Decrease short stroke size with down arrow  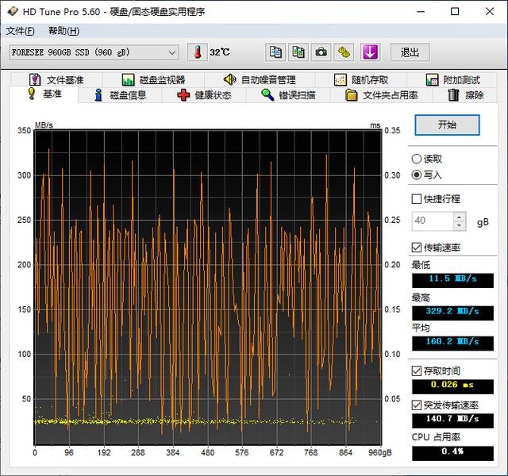click(x=460, y=225)
